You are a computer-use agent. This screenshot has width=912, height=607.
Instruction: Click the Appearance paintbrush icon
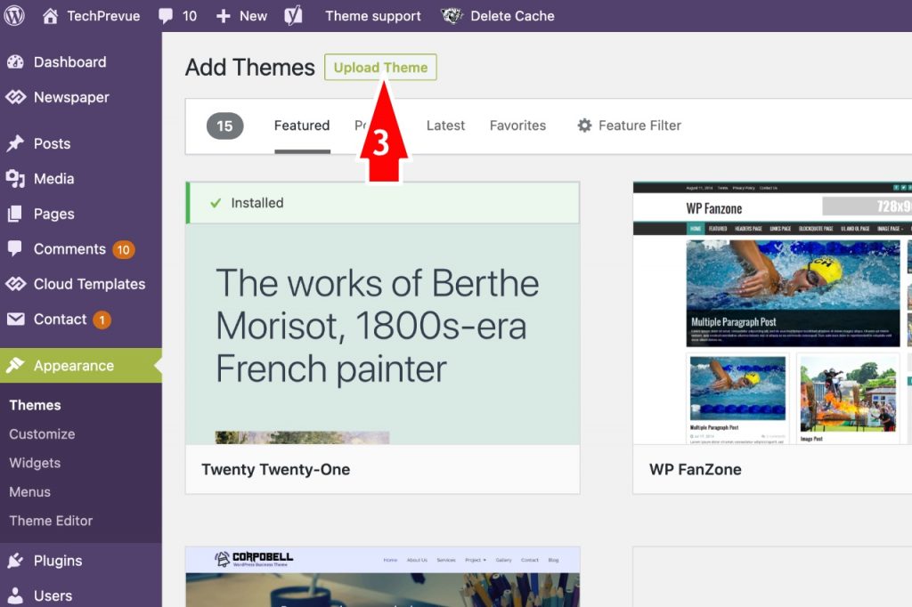(x=16, y=365)
